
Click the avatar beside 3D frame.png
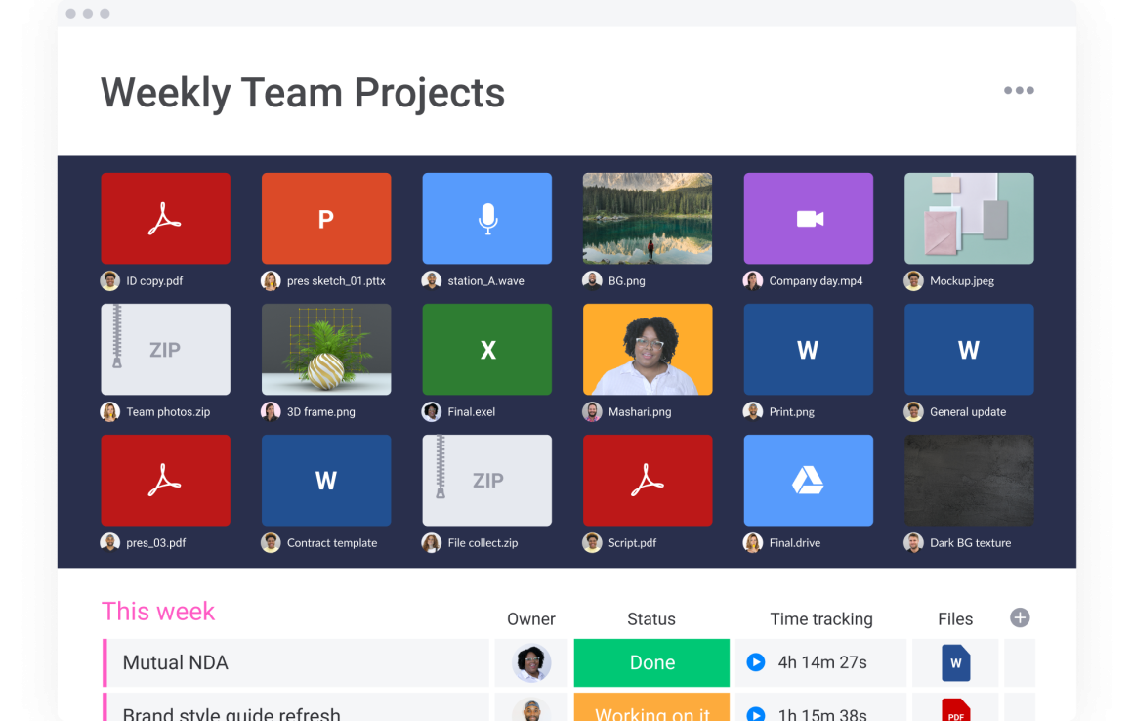pos(271,412)
